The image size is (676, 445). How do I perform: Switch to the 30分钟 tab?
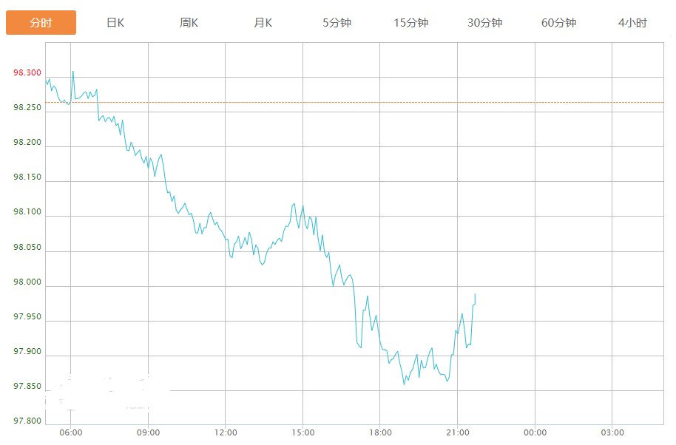[x=485, y=23]
